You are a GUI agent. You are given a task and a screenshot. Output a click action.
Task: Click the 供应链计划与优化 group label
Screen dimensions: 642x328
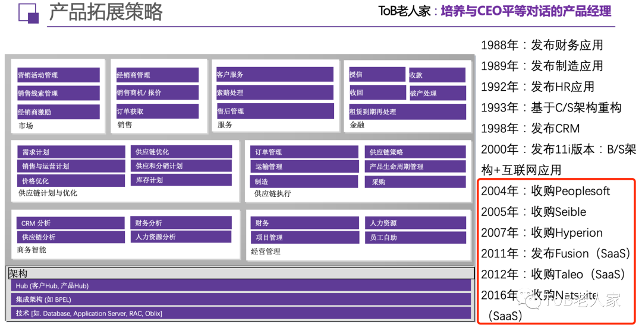(48, 193)
